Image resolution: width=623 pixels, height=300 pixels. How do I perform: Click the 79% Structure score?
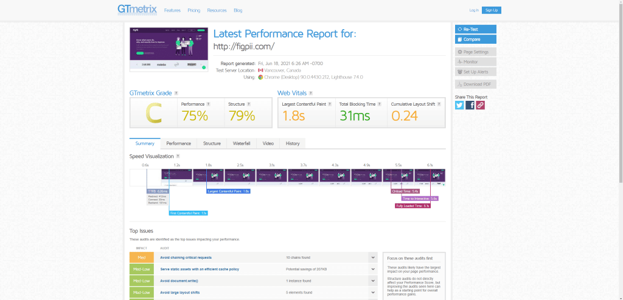pyautogui.click(x=242, y=116)
